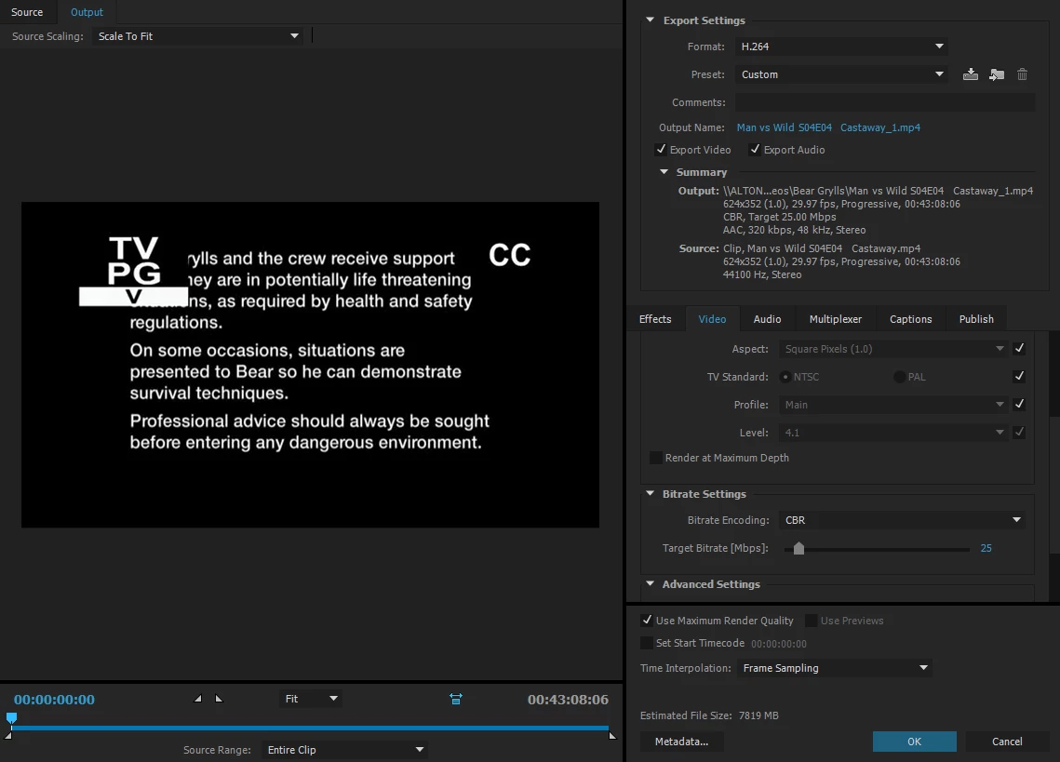Switch to the Source tab
The width and height of the screenshot is (1060, 762).
(27, 12)
